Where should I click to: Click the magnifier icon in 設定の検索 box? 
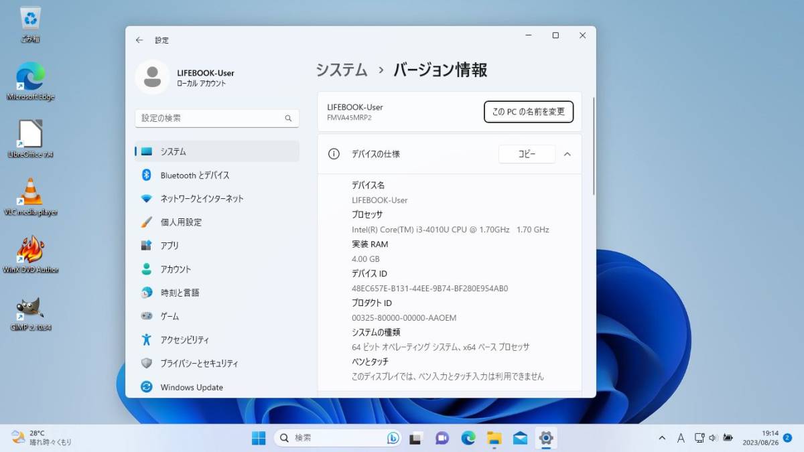288,119
